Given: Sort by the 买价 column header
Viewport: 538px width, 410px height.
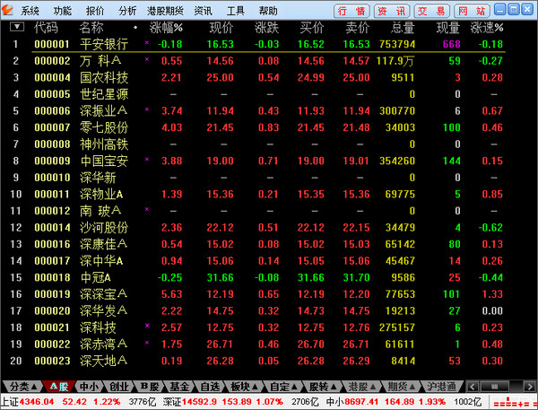Looking at the screenshot, I should [x=312, y=28].
